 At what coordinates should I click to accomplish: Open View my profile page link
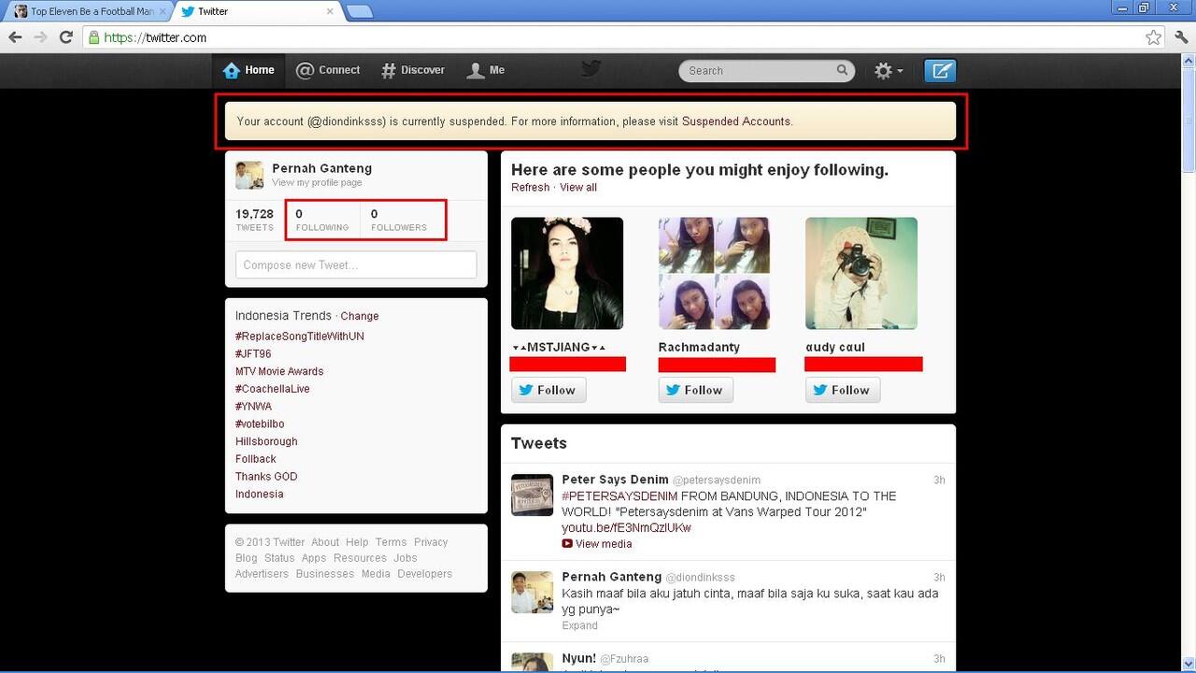317,183
